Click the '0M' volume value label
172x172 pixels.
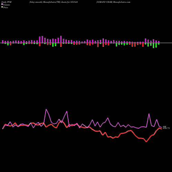[x=164, y=127]
